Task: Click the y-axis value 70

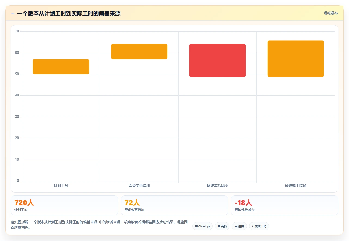Action: [17, 31]
